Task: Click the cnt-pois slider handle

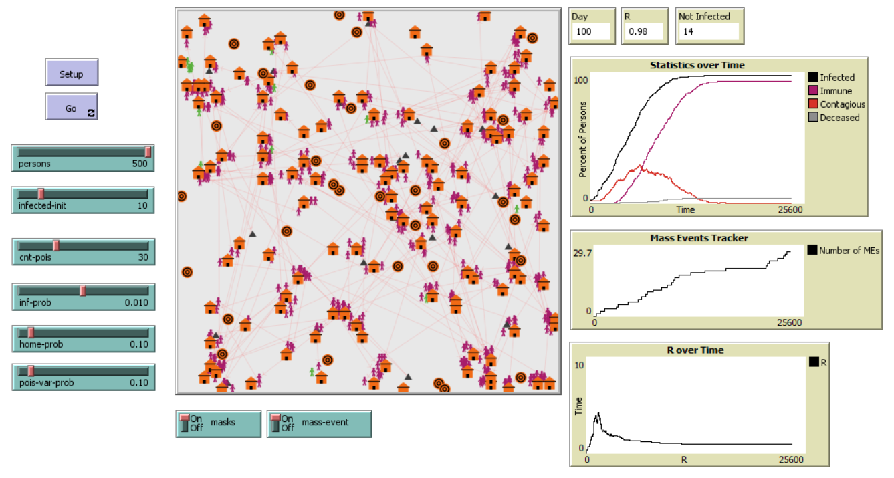Action: click(56, 245)
